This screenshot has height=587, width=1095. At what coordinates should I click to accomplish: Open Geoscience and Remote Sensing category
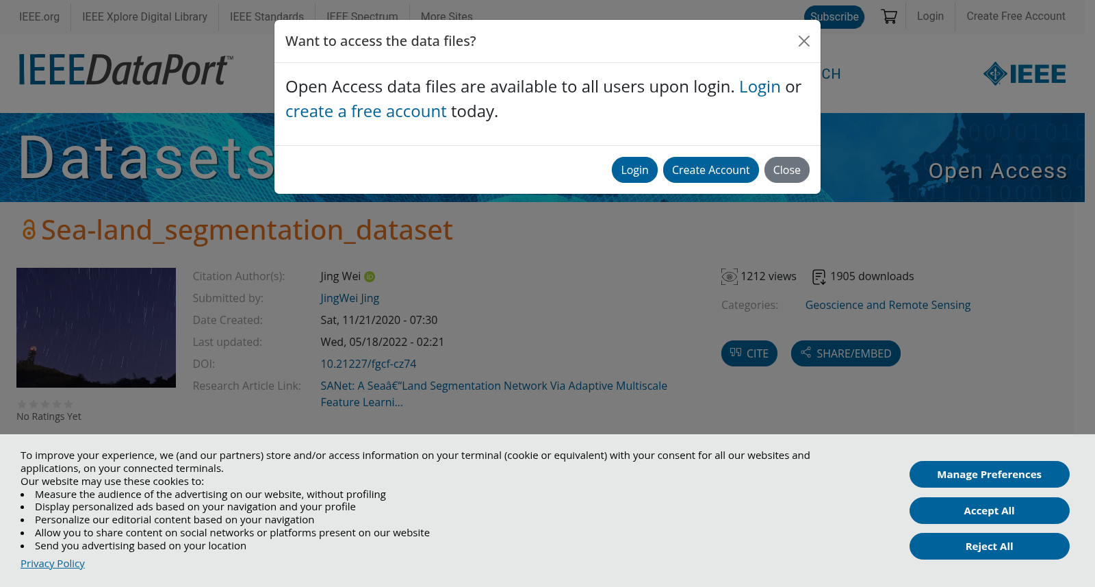click(888, 305)
